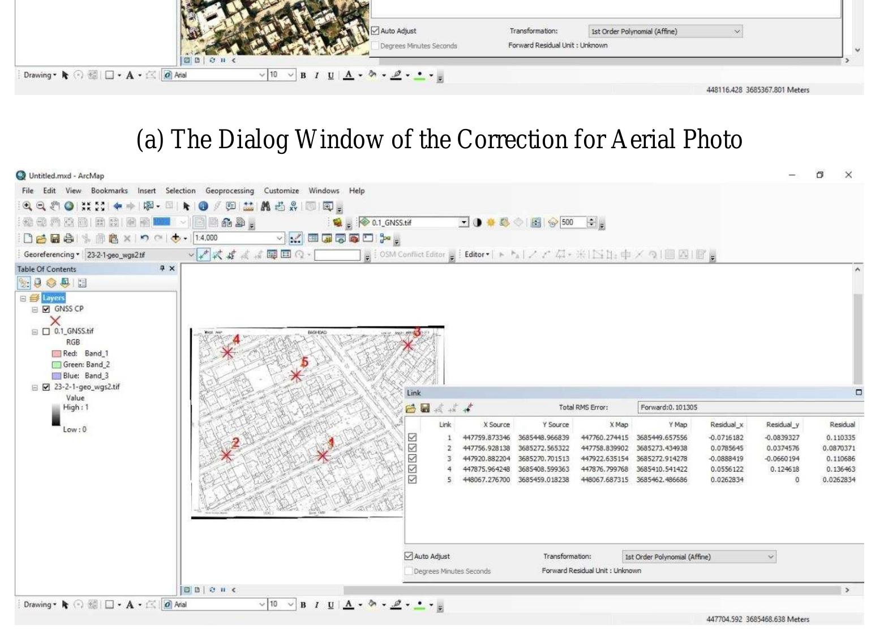This screenshot has width=871, height=629.
Task: Open the Bookmarks menu
Action: 109,191
